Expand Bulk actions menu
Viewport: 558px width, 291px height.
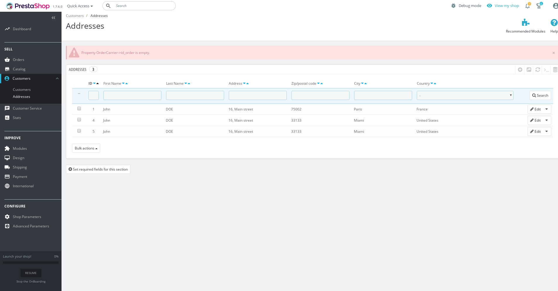point(86,148)
